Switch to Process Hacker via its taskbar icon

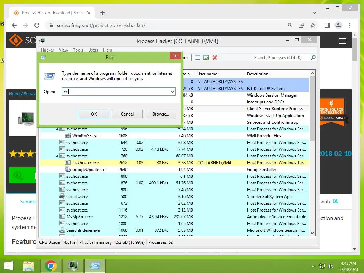click(73, 266)
